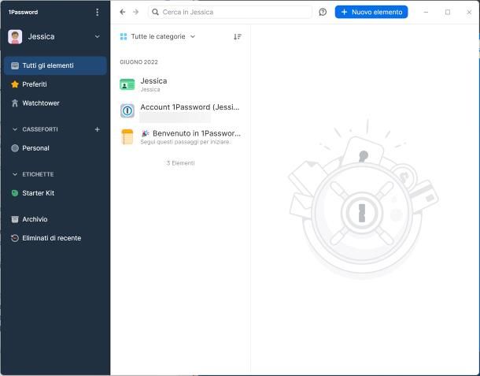Open the Jessica identity item
The image size is (480, 376).
[181, 84]
